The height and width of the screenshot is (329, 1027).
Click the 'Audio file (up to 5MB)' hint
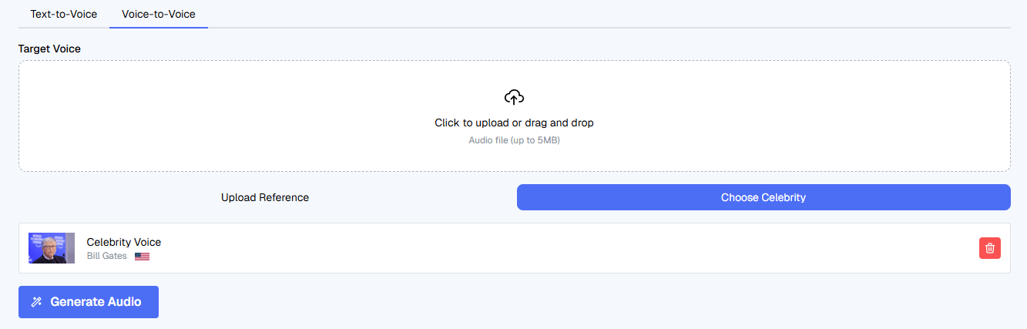click(514, 140)
